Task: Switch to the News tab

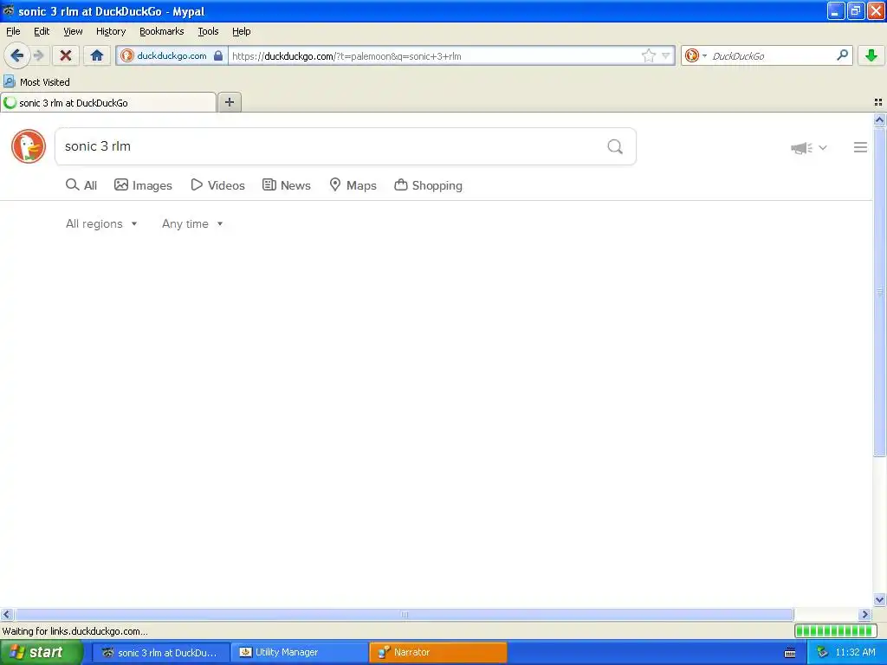Action: (286, 185)
